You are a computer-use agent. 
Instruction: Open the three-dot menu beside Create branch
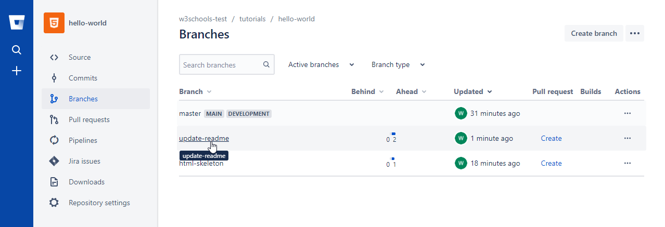coord(634,33)
